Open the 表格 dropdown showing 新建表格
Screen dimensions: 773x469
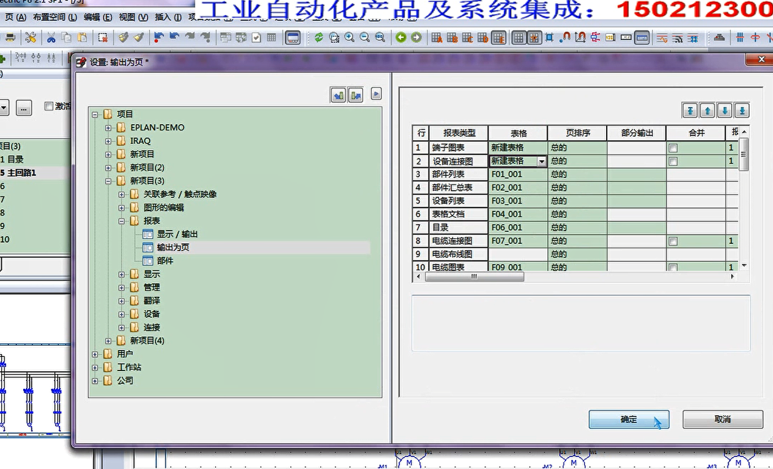[542, 161]
